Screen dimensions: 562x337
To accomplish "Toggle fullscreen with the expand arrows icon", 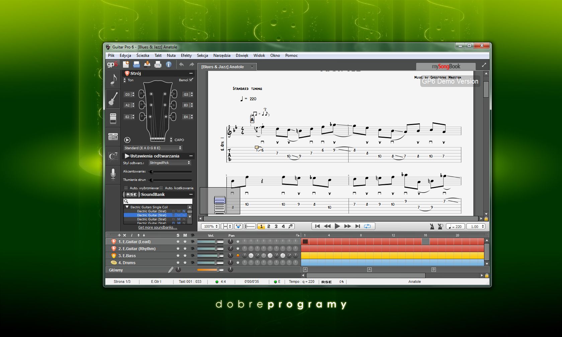I will pos(484,65).
